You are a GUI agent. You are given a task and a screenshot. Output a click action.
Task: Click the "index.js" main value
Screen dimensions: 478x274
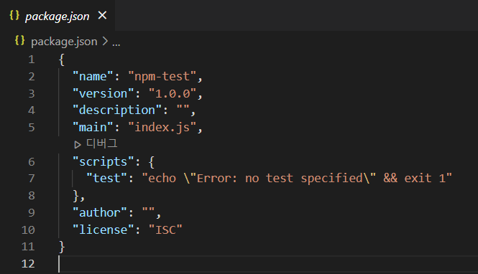point(162,127)
